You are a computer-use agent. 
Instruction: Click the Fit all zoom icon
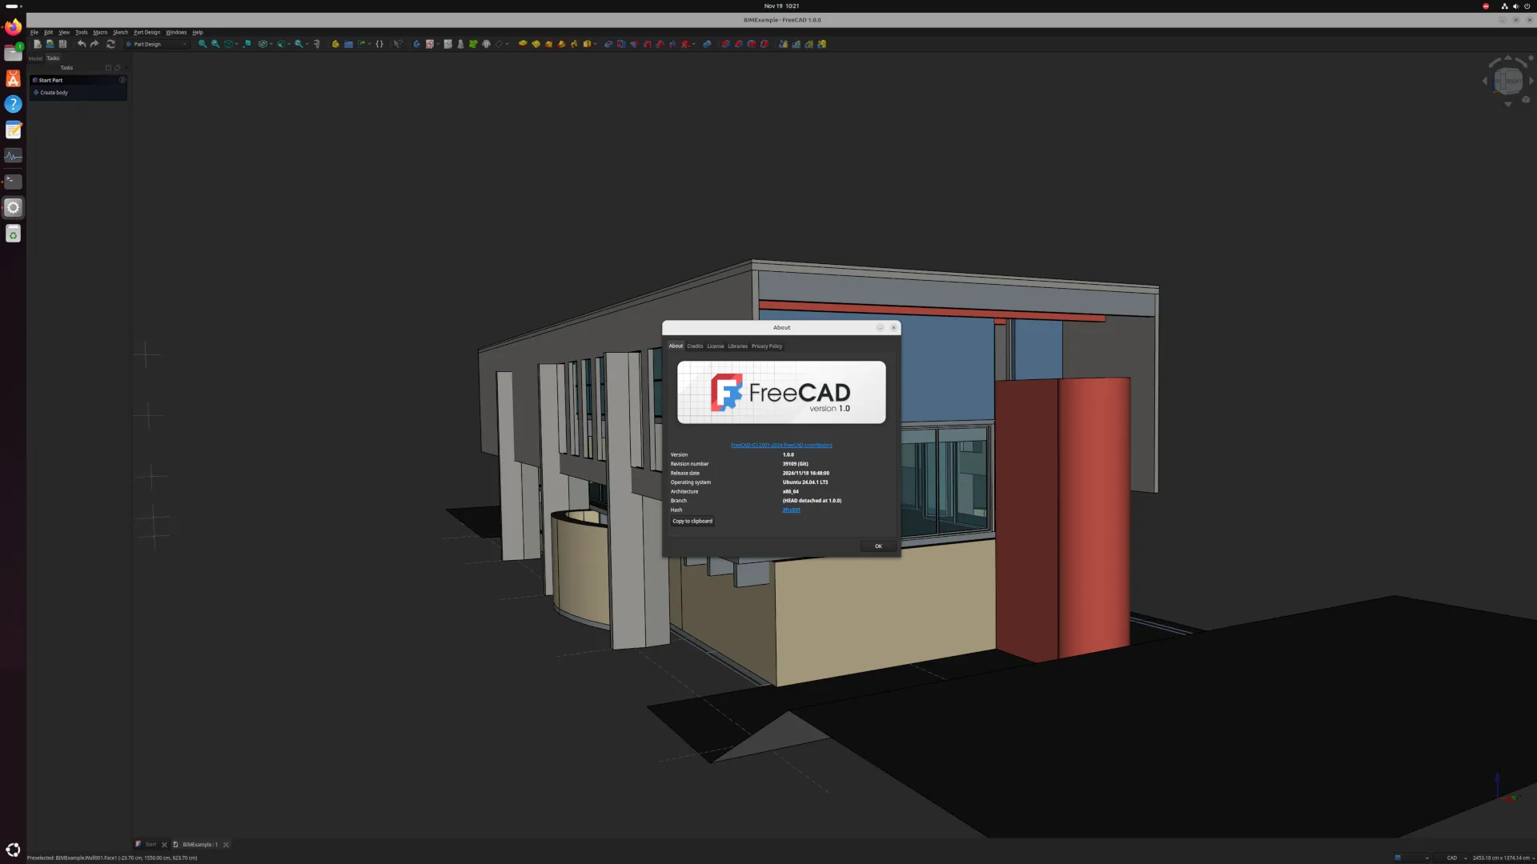pos(203,44)
